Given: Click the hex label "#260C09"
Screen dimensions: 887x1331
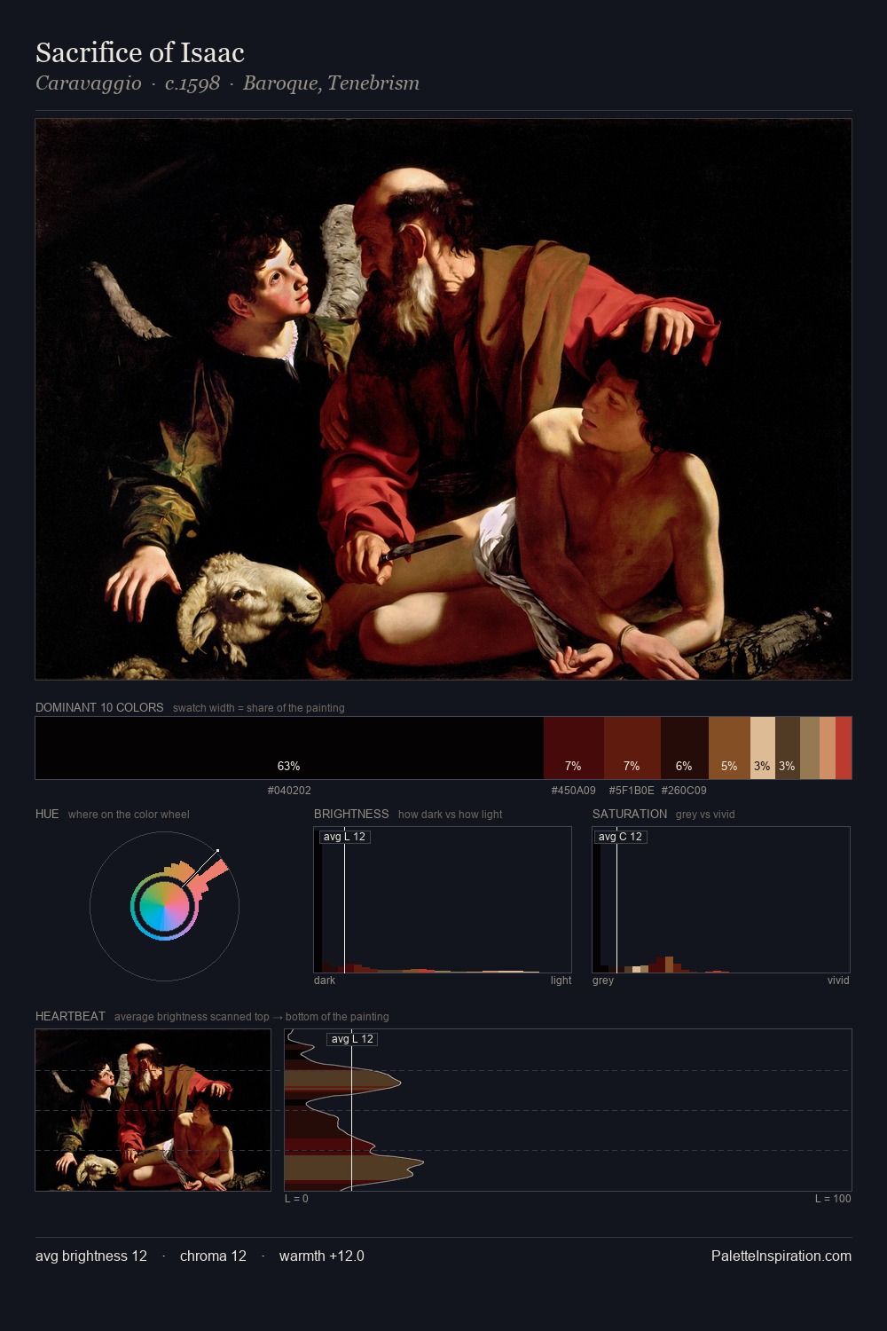Looking at the screenshot, I should (684, 791).
